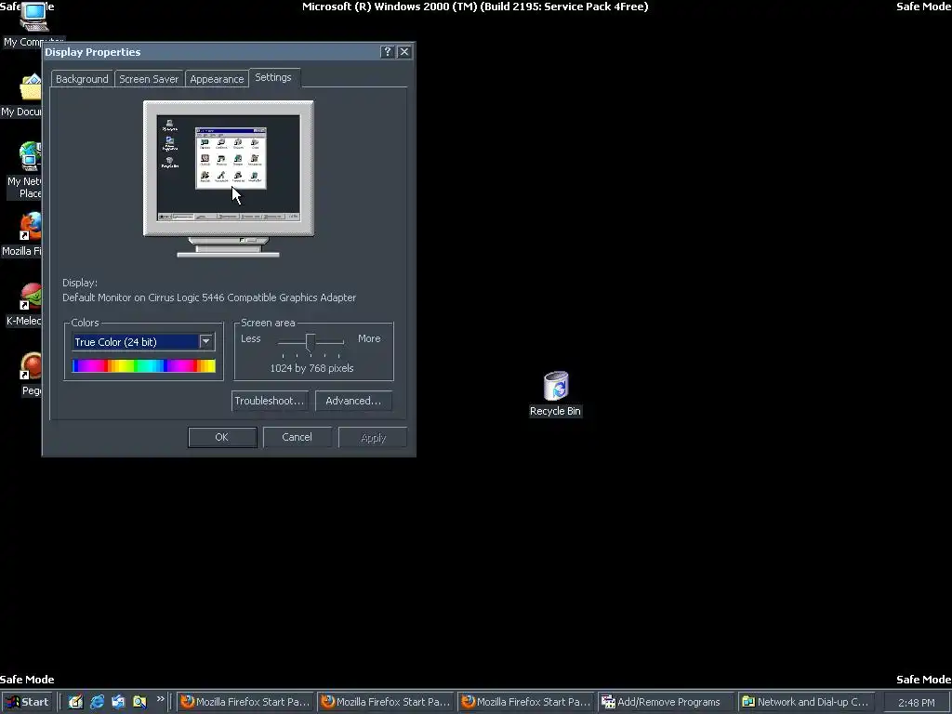Open the Recycle Bin desktop icon
Screen dimensions: 952x714
pyautogui.click(x=556, y=393)
